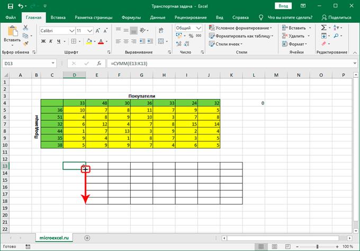
Task: Align text to middle of cell
Action: pos(126,30)
